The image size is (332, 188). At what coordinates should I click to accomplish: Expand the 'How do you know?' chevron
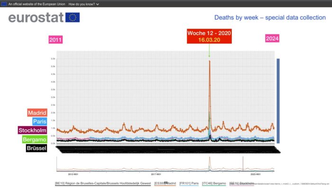coord(97,4)
